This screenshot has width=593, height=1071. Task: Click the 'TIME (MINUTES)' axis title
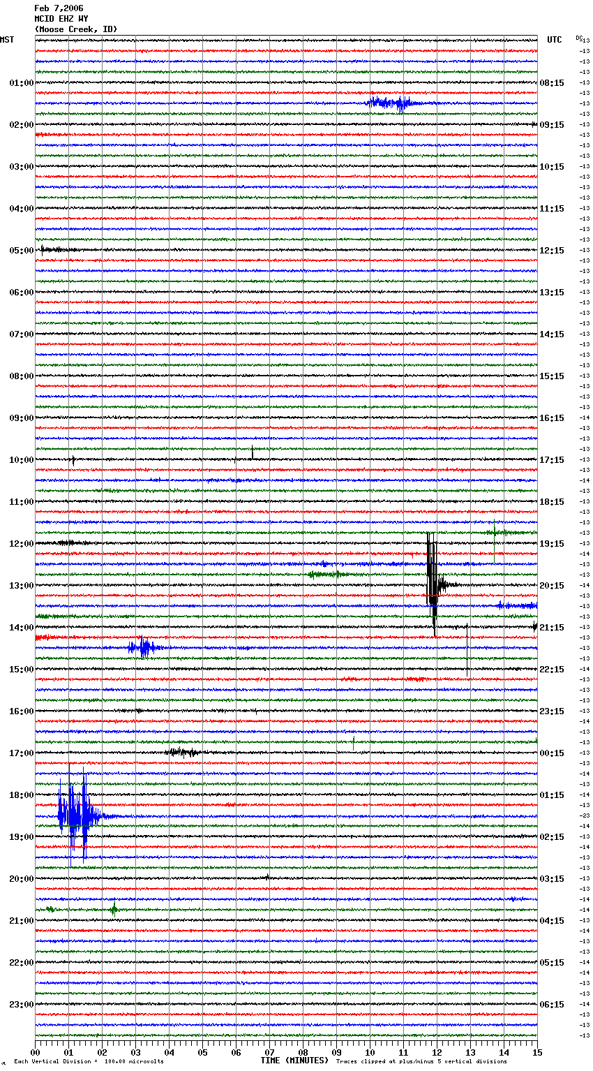click(x=294, y=1061)
